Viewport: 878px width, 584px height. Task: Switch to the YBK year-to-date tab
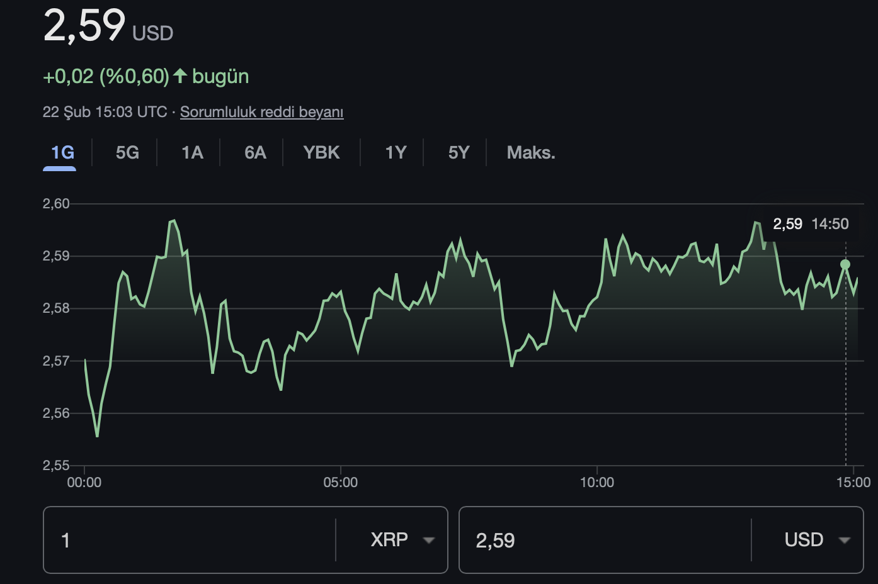coord(321,153)
